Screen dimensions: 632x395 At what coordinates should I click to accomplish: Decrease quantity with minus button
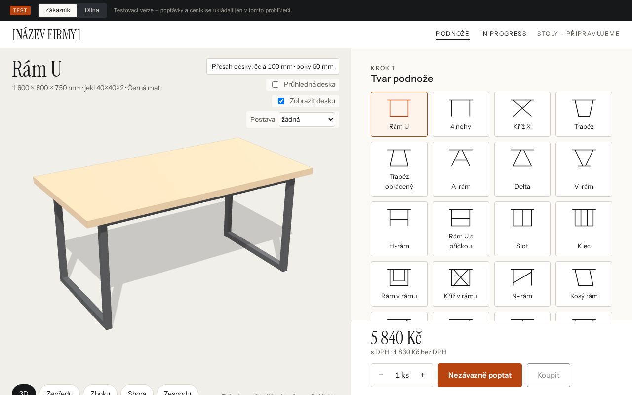pos(381,375)
